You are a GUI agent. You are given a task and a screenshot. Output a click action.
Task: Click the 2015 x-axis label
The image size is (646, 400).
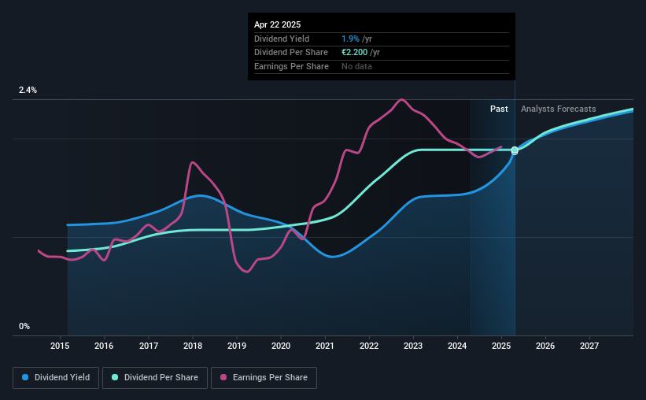click(x=60, y=346)
